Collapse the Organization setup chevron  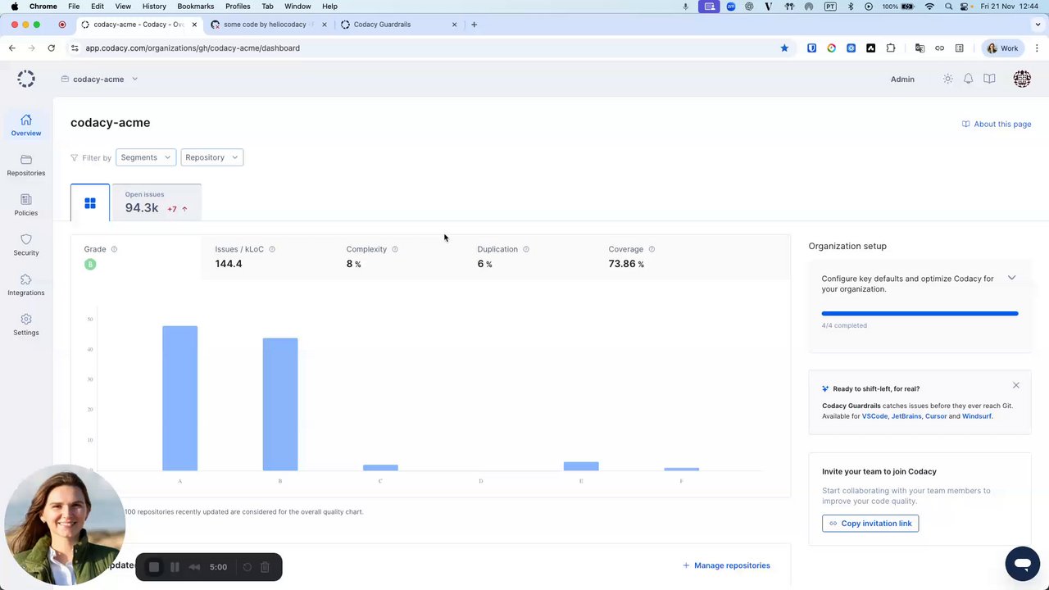pyautogui.click(x=1011, y=278)
